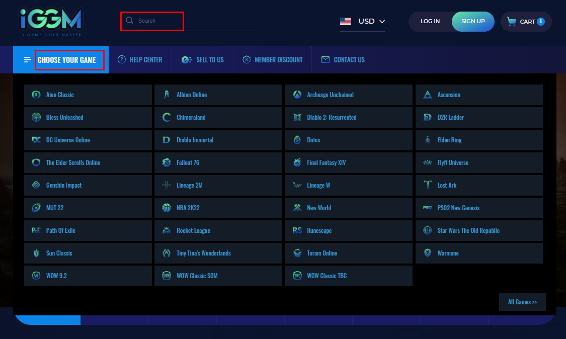The width and height of the screenshot is (566, 339).
Task: Click the D2R Ladder icon
Action: coord(427,117)
